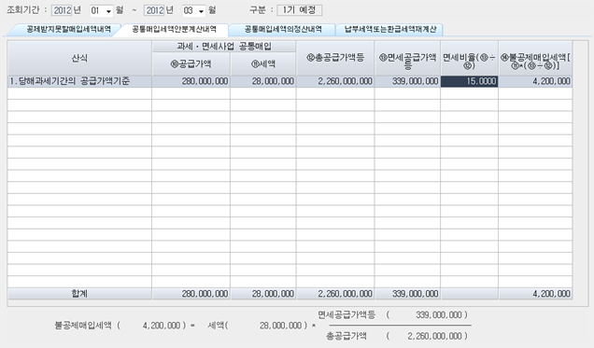The height and width of the screenshot is (348, 594).
Task: Open the 공통매입세액의정산내역 tab
Action: click(283, 30)
